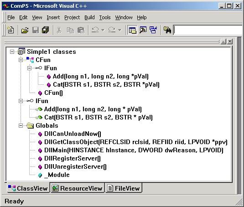Select the CFun() constructor item
This screenshot has height=207, width=244.
click(x=53, y=93)
